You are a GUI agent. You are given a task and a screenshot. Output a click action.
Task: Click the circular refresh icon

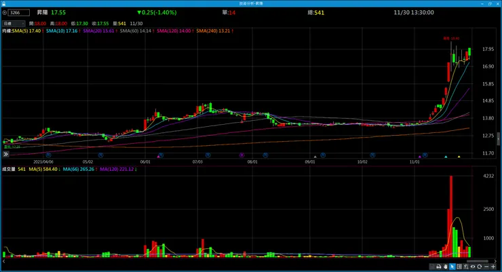click(x=479, y=267)
